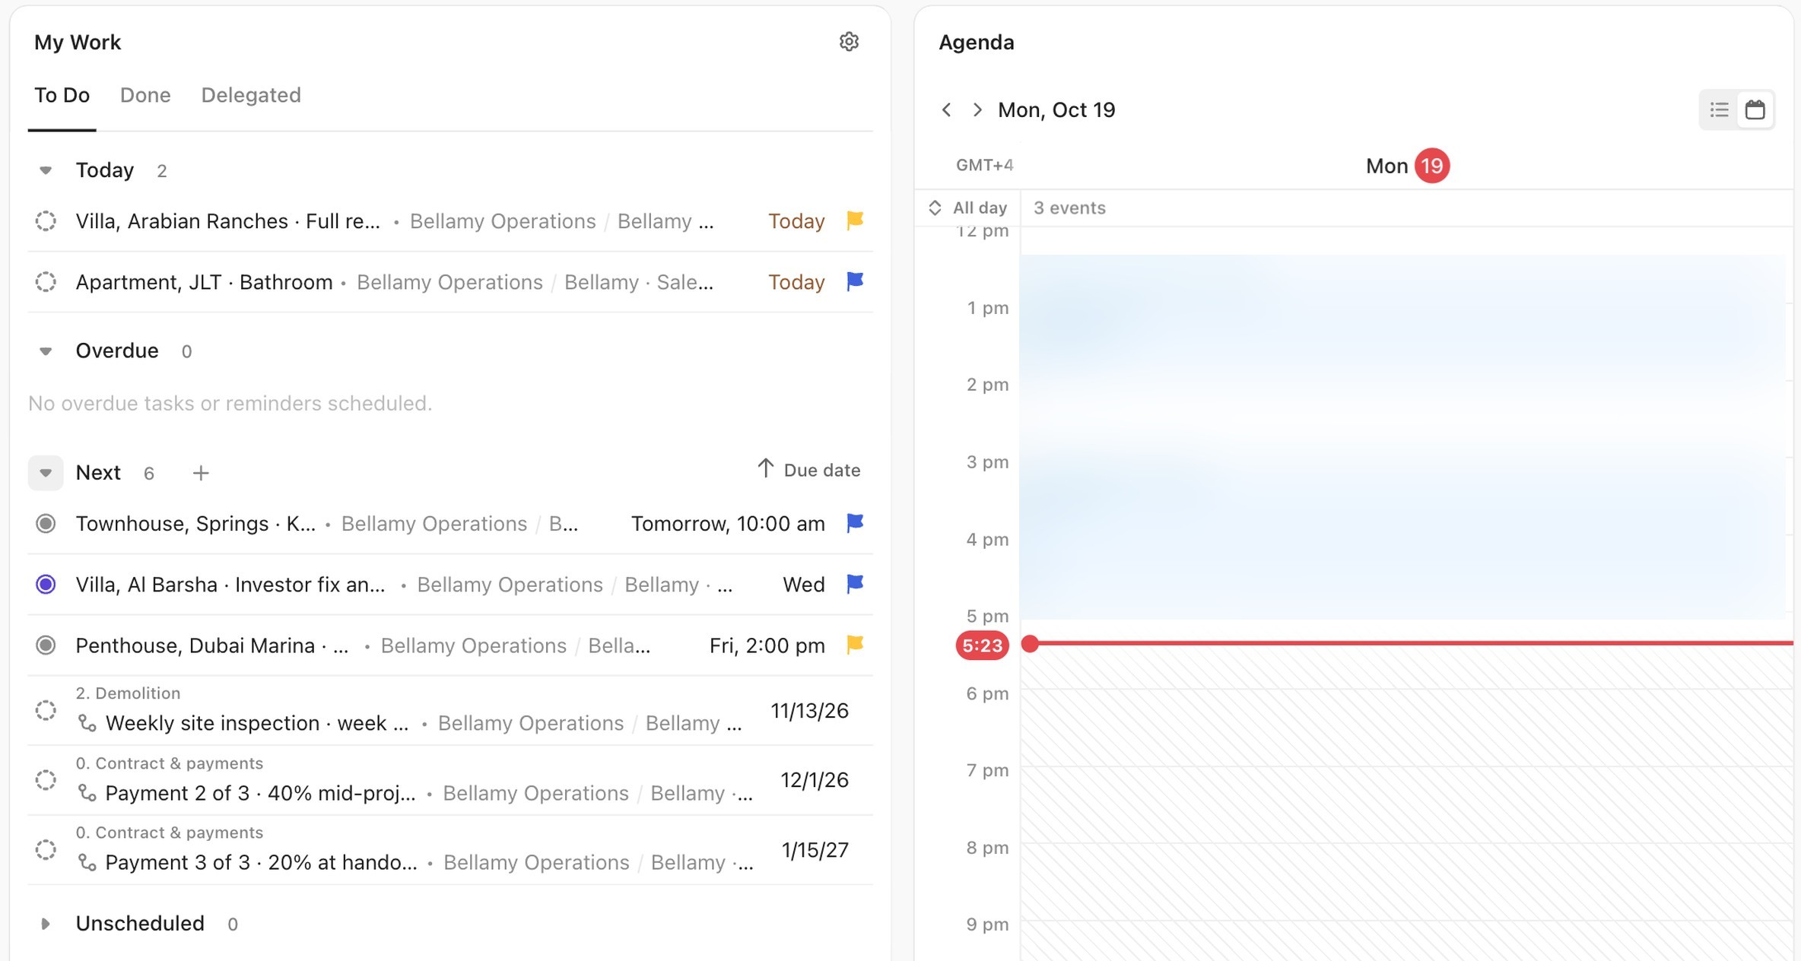
Task: Click subtask icon beside Payment 2 of 3
Action: (87, 793)
